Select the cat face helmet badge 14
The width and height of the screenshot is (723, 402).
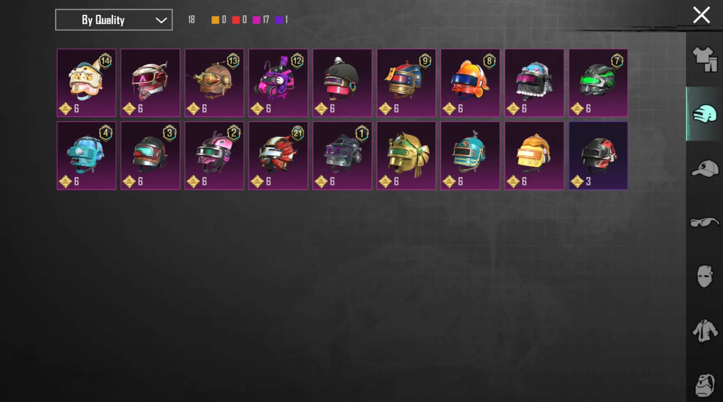click(87, 83)
